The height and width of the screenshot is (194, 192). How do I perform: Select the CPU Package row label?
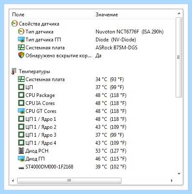click(40, 95)
